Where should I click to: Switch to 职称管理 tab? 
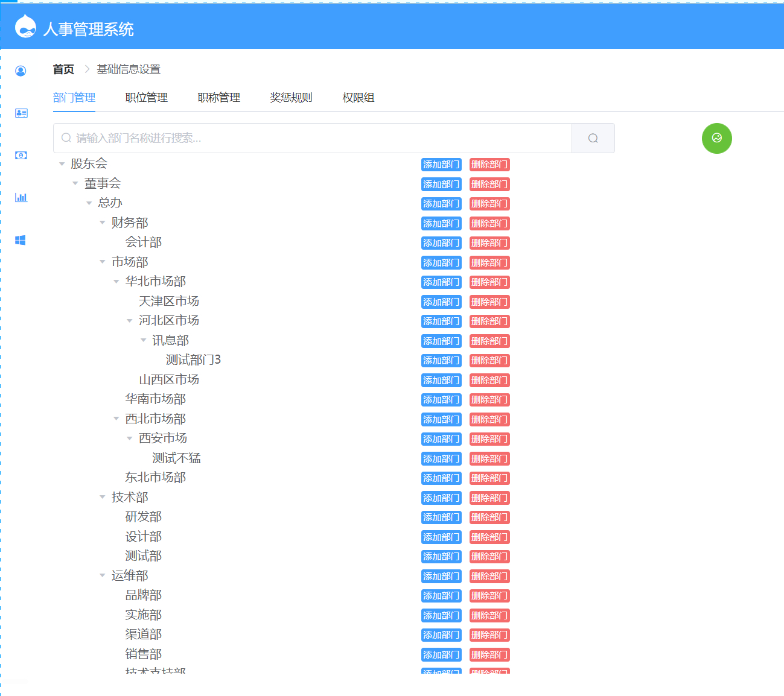(219, 98)
